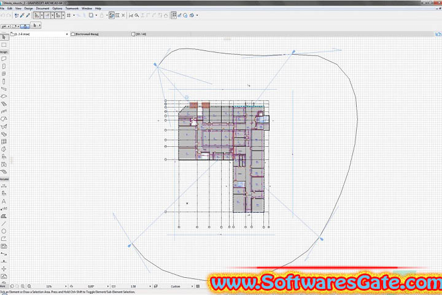
Task: Open the Guide Lines options dropdown
Action: pos(42,15)
